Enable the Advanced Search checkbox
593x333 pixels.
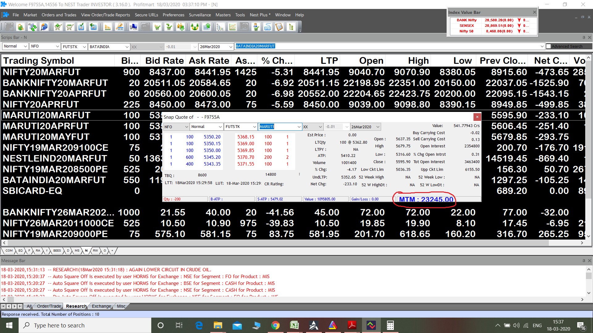click(x=549, y=46)
